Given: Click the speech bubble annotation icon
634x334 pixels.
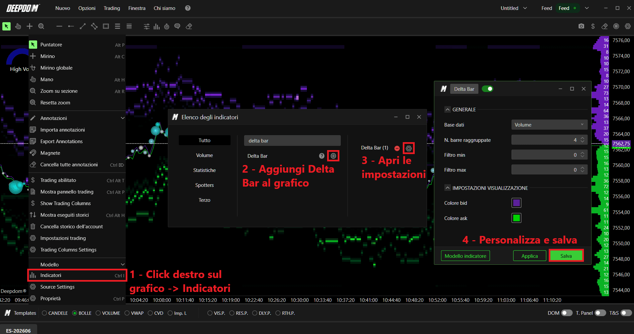Looking at the screenshot, I should click(x=177, y=27).
